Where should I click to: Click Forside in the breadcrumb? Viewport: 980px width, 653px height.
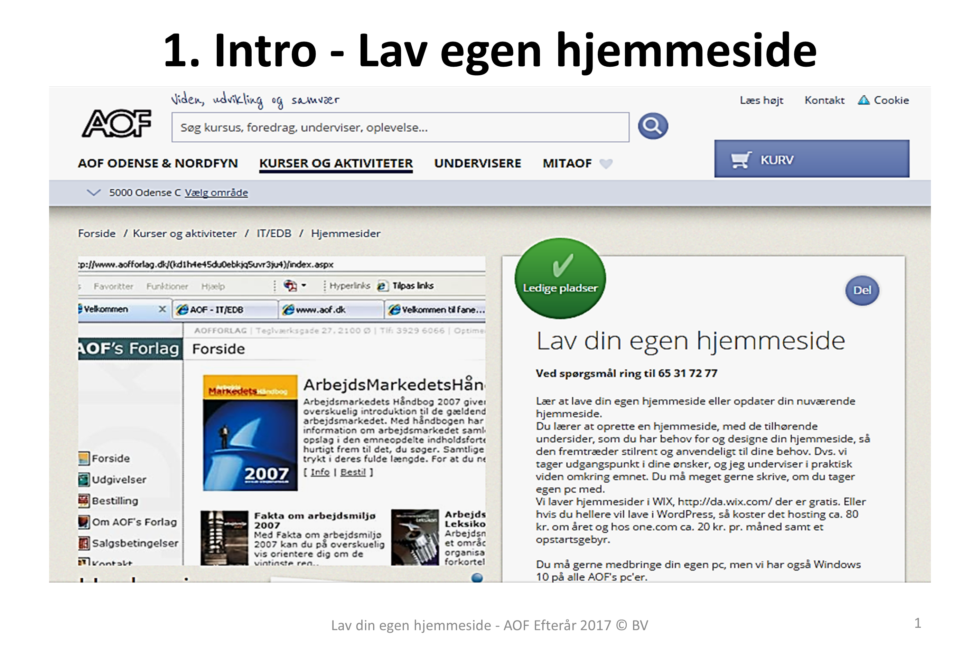click(x=97, y=233)
